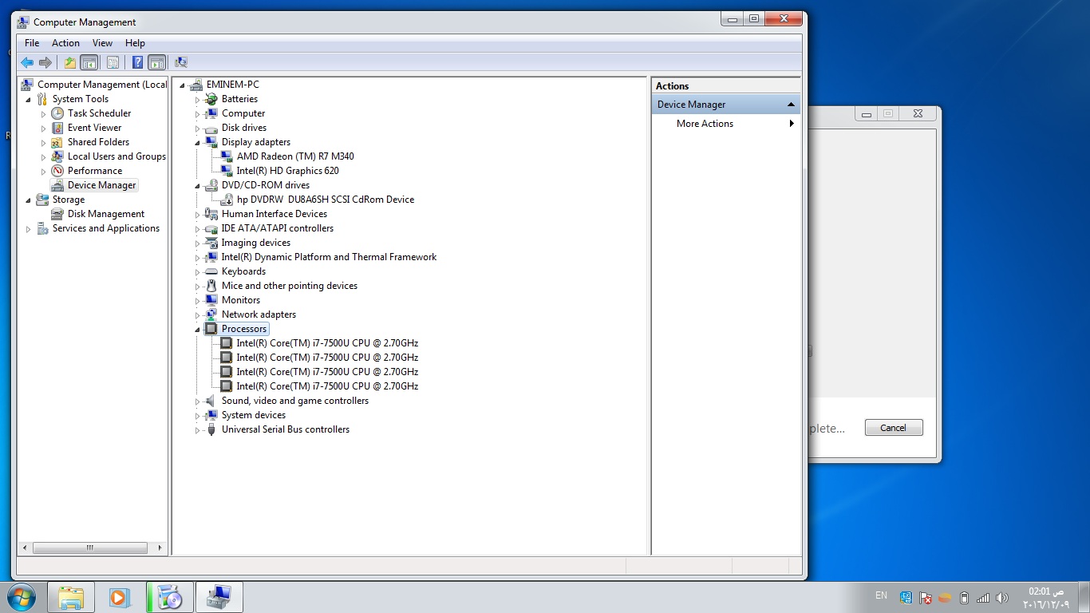Open the View menu

[102, 43]
